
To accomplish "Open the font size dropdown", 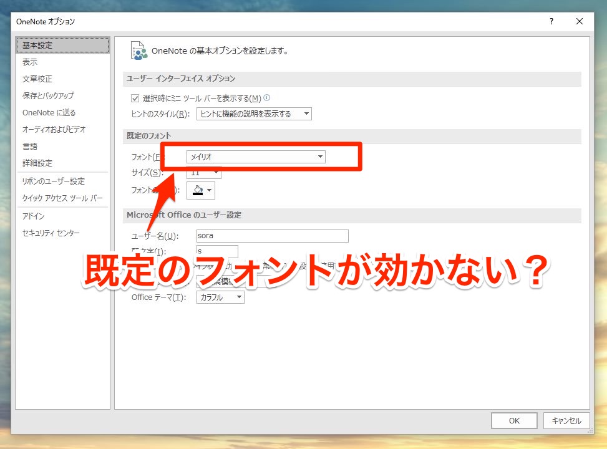I will 203,173.
